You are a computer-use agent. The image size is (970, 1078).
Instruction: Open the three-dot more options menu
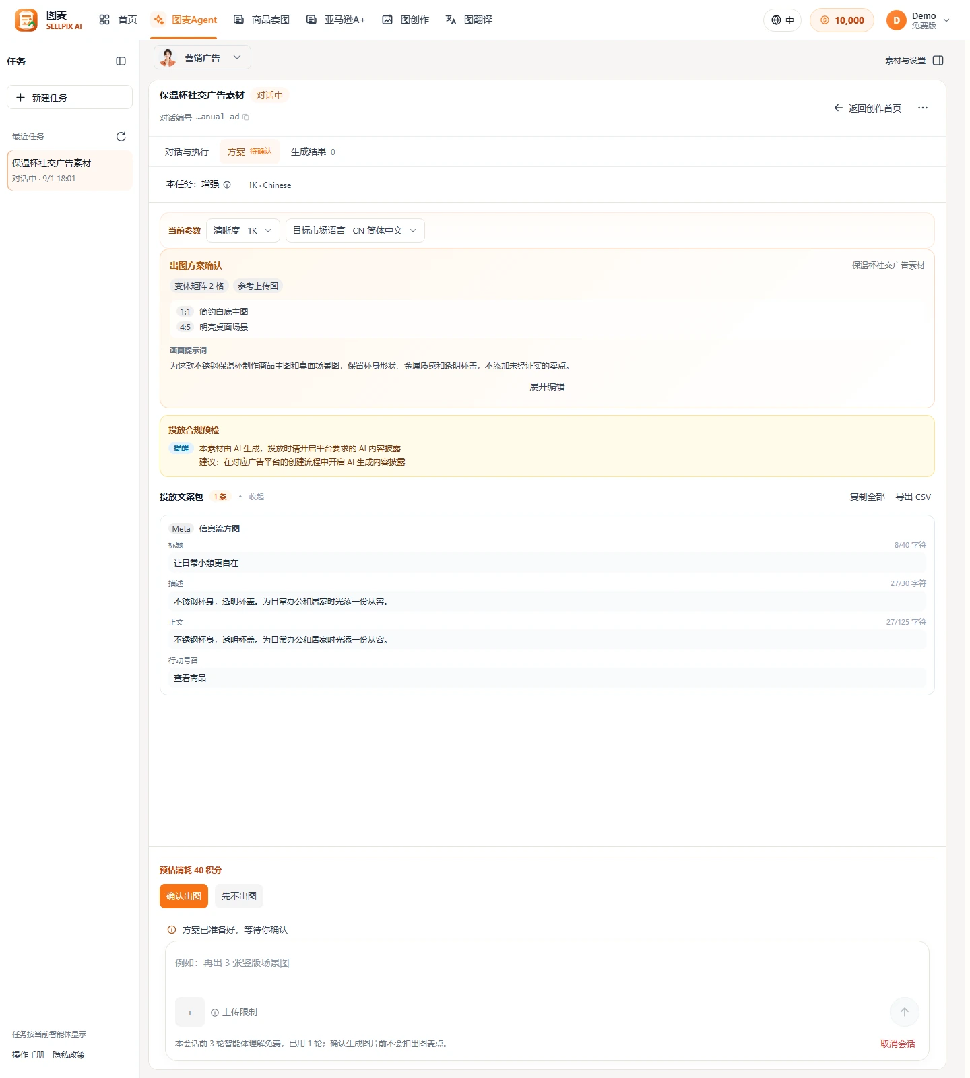(x=923, y=108)
